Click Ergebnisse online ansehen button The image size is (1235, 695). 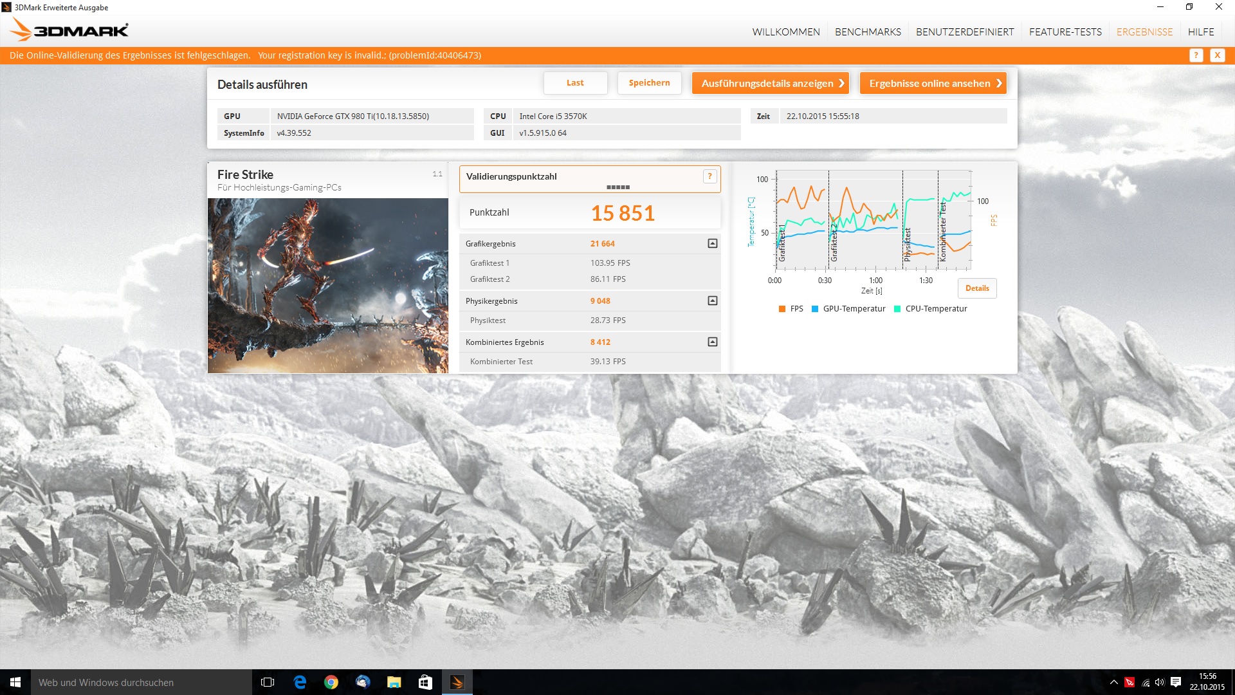point(933,83)
